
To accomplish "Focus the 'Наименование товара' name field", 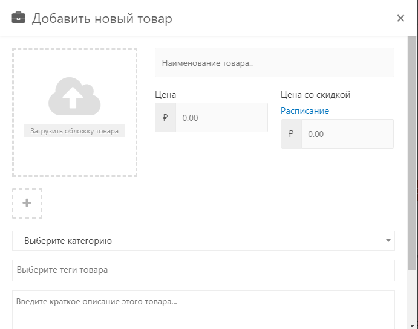I will [x=275, y=63].
